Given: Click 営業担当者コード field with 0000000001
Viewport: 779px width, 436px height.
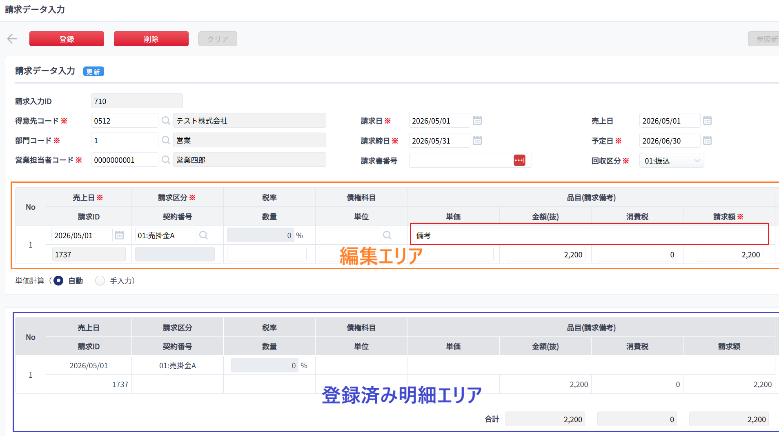Looking at the screenshot, I should [125, 160].
